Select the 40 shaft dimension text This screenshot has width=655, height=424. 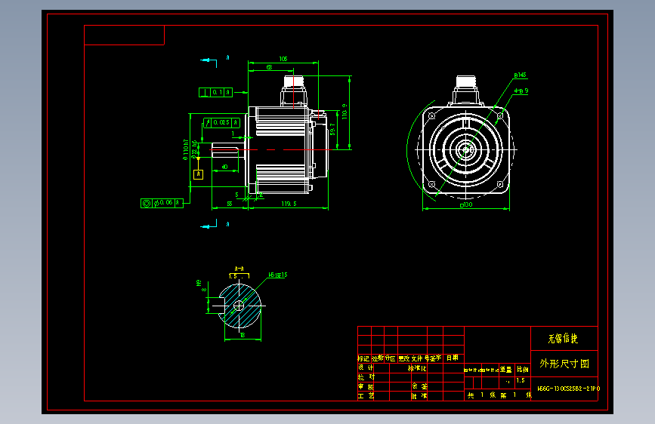[x=224, y=167]
